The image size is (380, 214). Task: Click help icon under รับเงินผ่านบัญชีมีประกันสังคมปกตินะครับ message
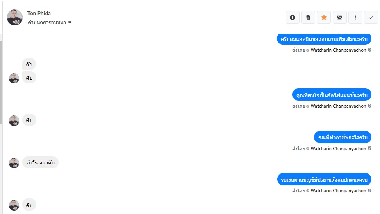point(369,191)
